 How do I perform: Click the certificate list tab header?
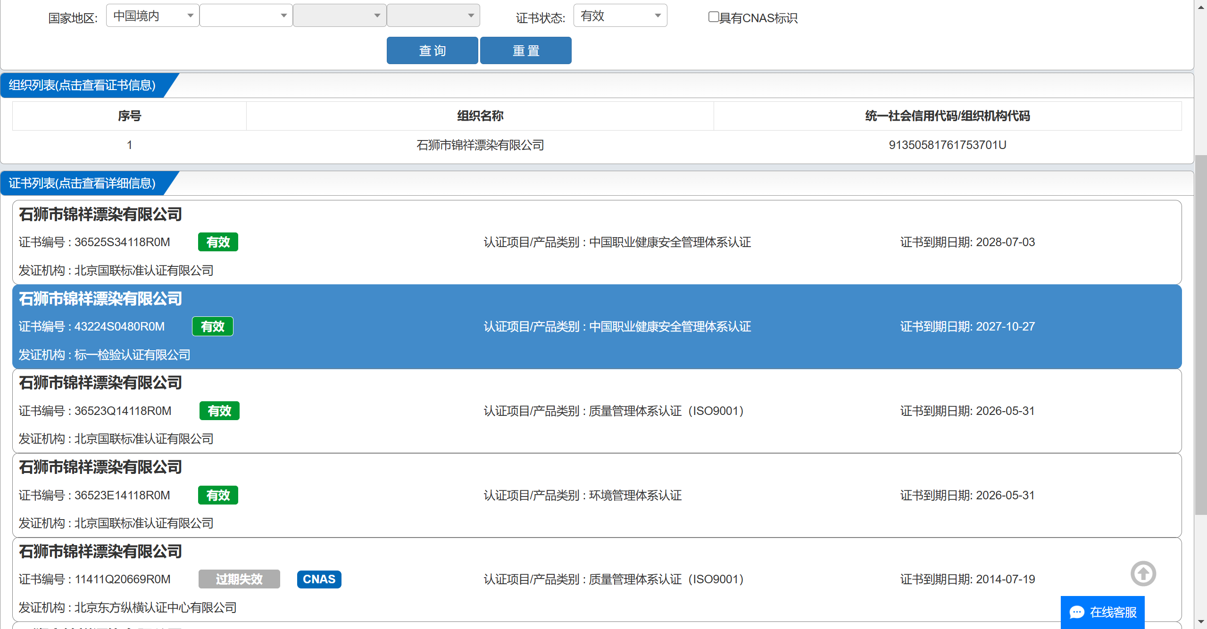click(x=83, y=183)
